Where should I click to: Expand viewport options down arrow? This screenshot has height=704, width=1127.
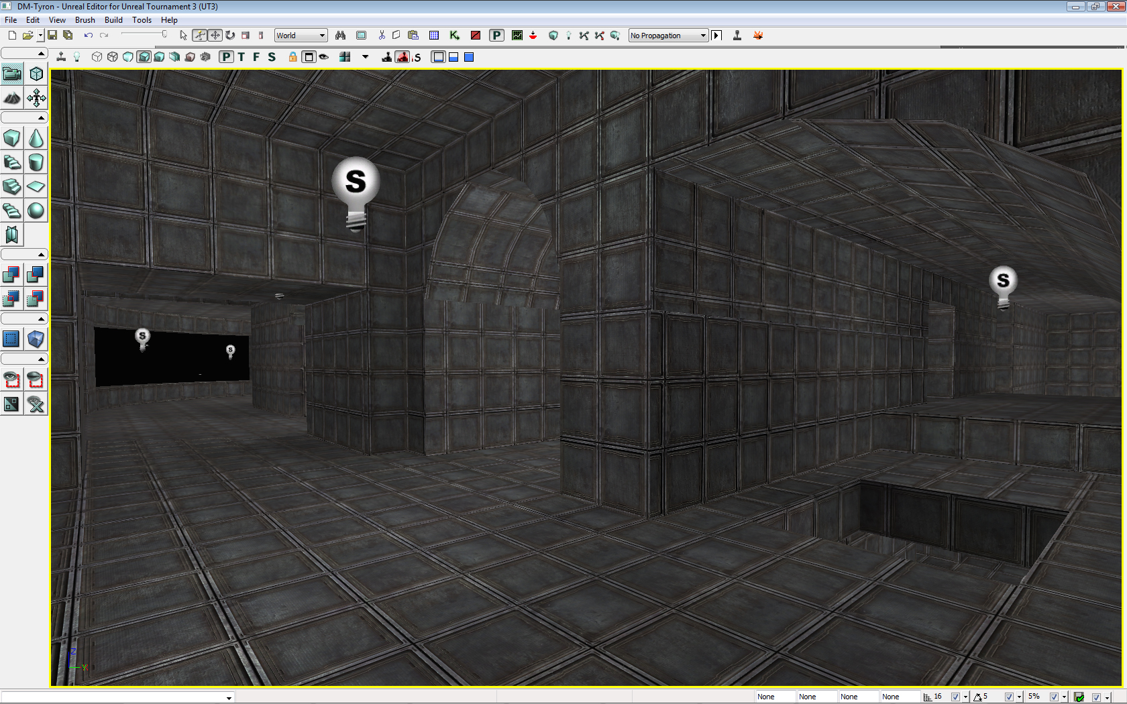366,57
